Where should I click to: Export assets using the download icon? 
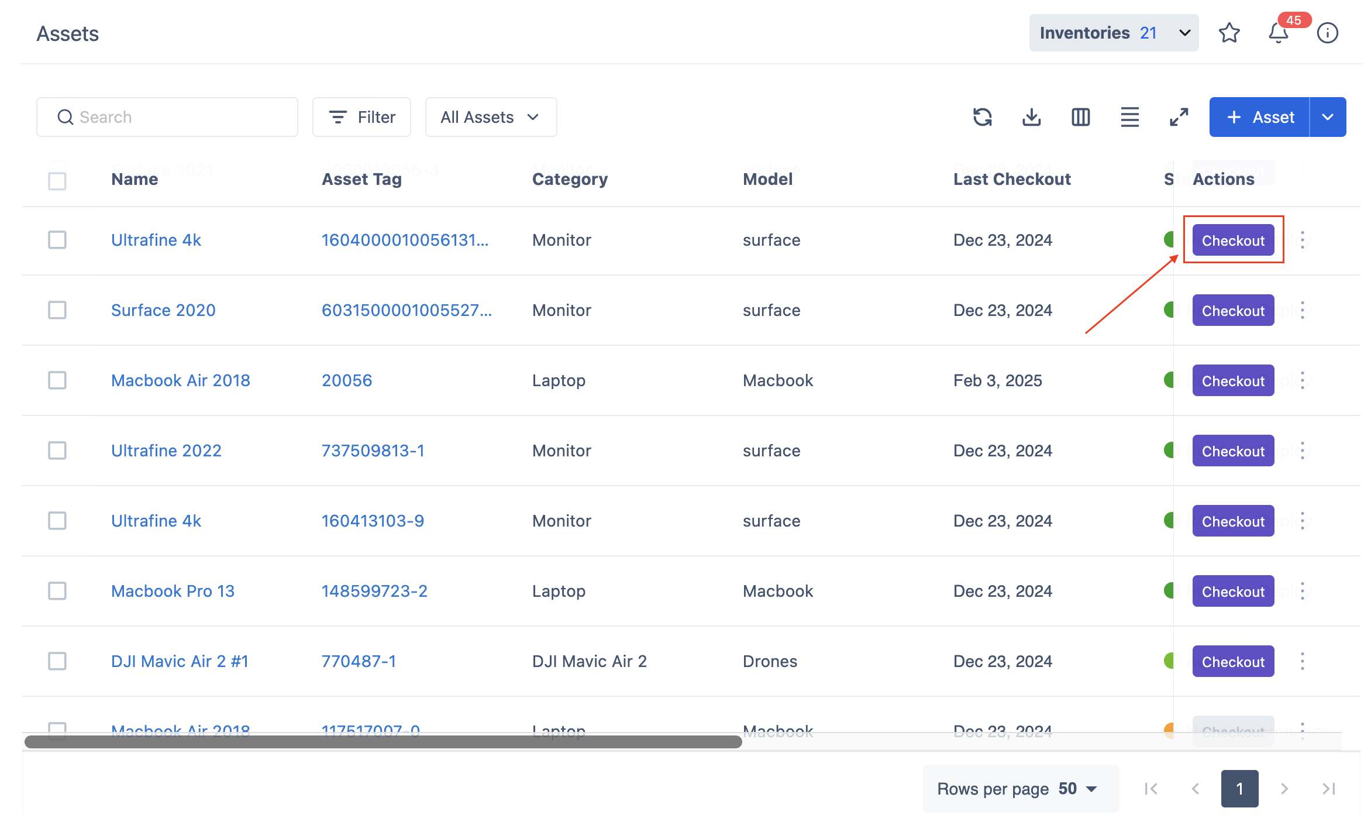(1031, 117)
